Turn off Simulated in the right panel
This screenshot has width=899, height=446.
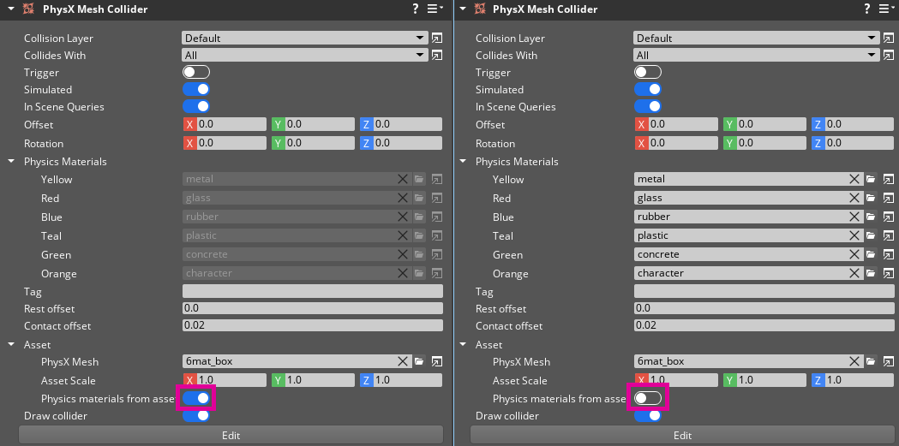click(x=648, y=89)
